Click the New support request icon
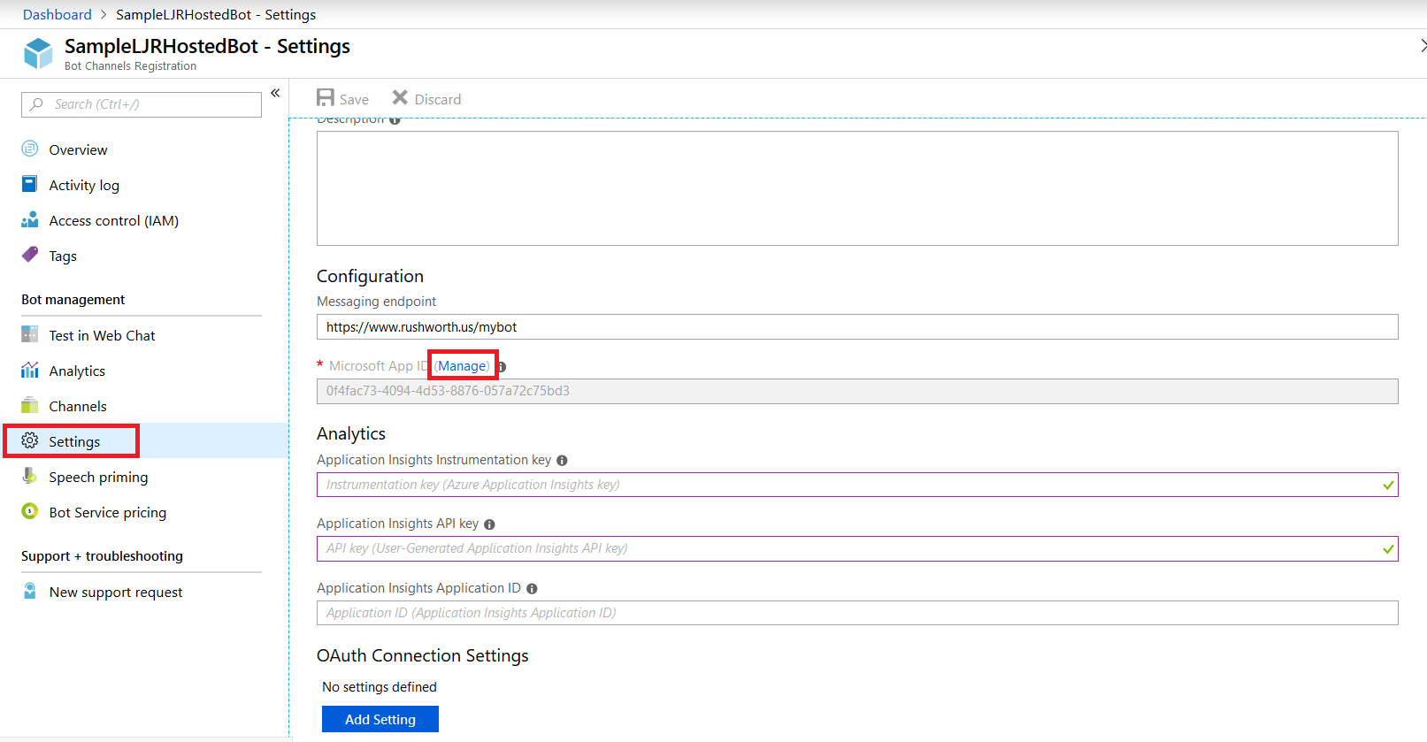The width and height of the screenshot is (1427, 742). click(x=30, y=591)
